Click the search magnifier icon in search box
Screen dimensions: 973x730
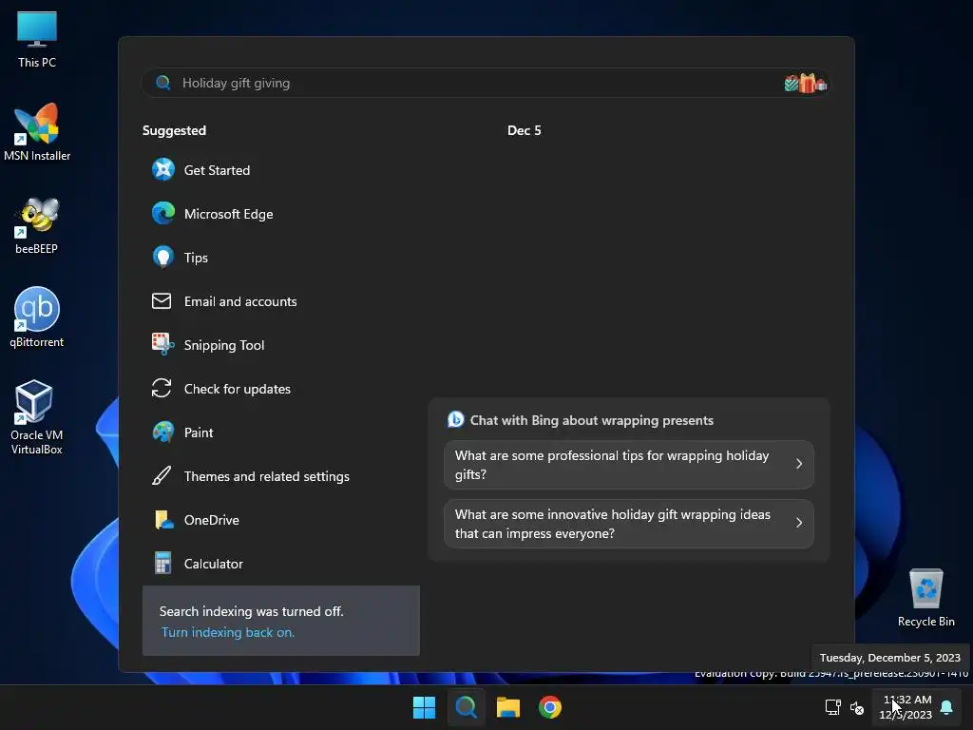[163, 83]
